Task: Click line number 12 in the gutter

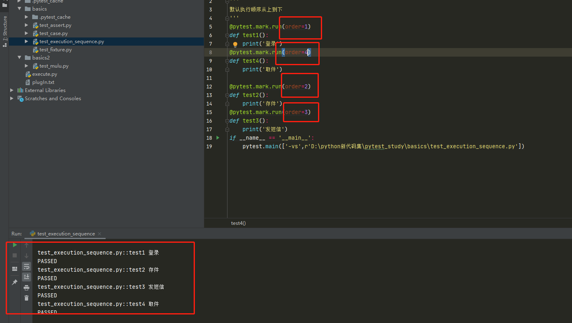Action: coord(209,86)
